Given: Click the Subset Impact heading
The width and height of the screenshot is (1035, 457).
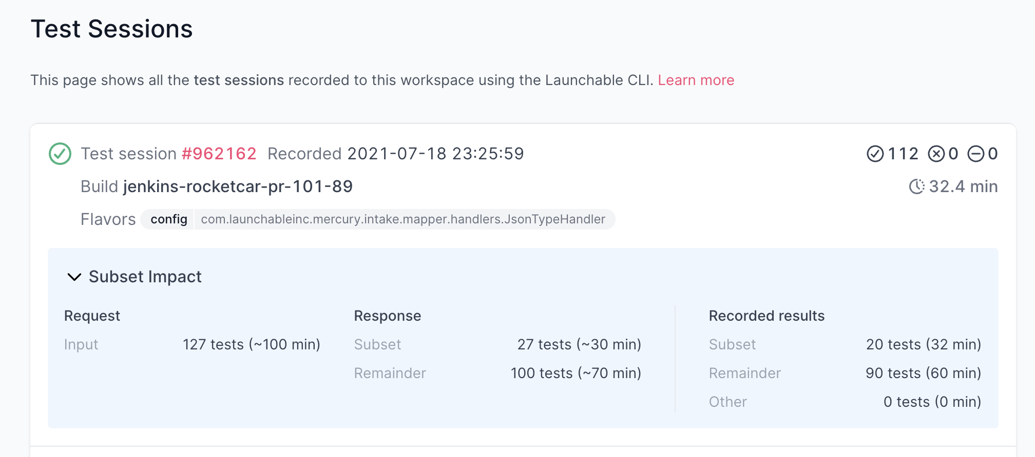Looking at the screenshot, I should click(145, 277).
